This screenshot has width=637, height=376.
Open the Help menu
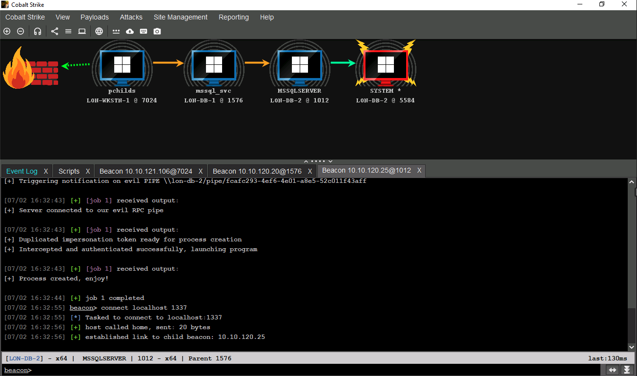click(x=267, y=17)
